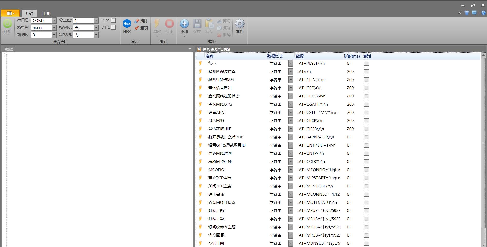This screenshot has height=247, width=487.
Task: Click inside the data receive text area
Action: pyautogui.click(x=100, y=150)
